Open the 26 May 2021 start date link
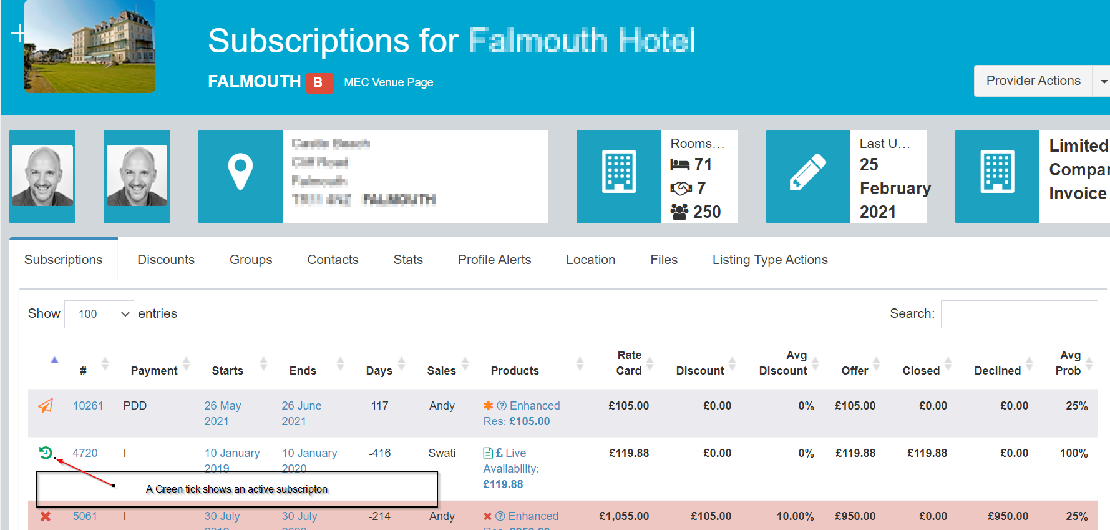This screenshot has height=530, width=1110. click(x=223, y=413)
